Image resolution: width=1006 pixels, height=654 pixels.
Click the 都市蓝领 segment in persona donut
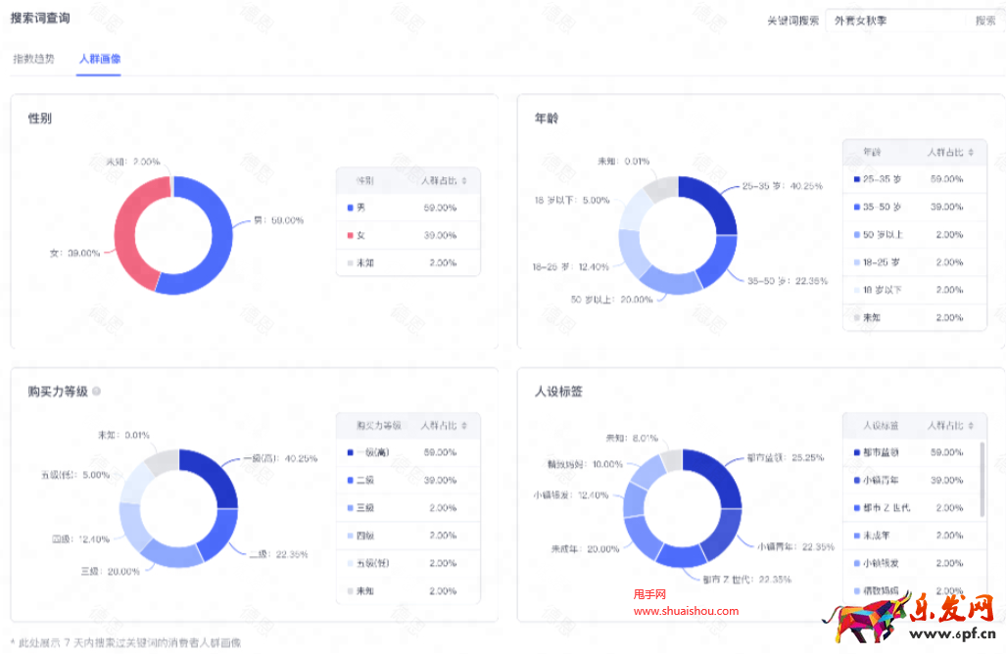click(x=720, y=474)
